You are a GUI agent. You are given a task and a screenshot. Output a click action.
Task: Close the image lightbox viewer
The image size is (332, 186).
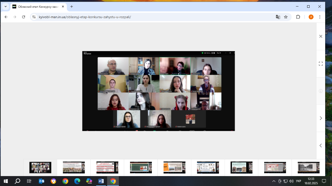(x=320, y=36)
